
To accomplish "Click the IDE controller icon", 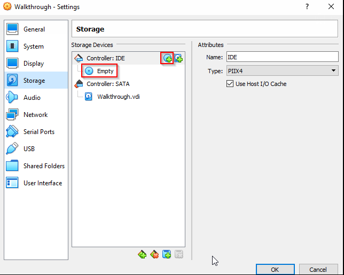I will (79, 58).
